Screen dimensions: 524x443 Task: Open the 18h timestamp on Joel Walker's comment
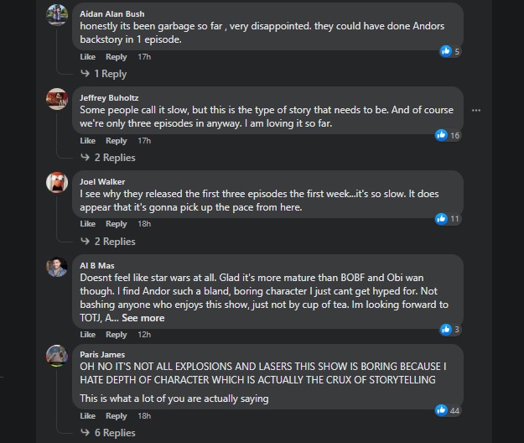[143, 224]
